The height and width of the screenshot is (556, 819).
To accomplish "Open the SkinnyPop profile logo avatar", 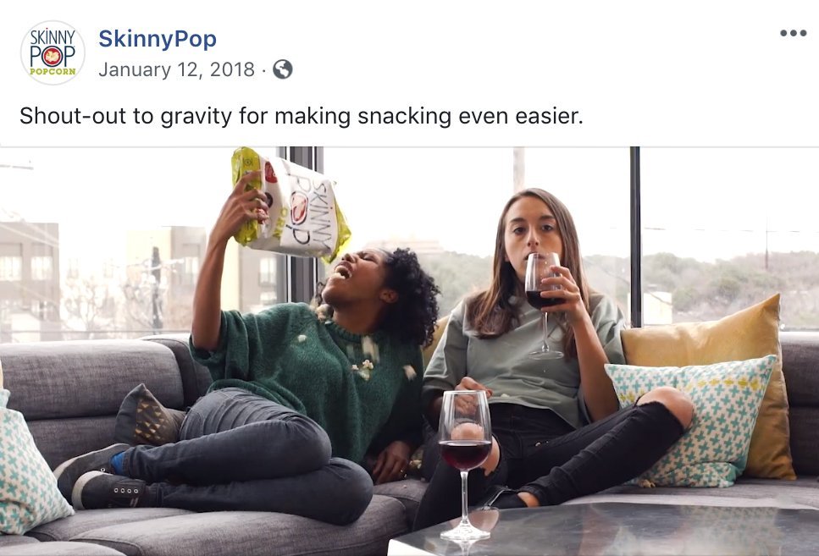I will [x=53, y=52].
